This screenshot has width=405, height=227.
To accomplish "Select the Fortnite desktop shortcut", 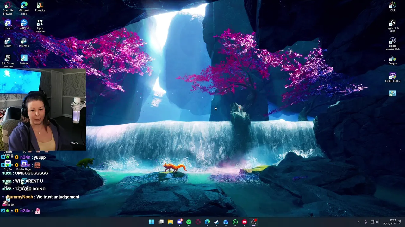I will tap(24, 60).
